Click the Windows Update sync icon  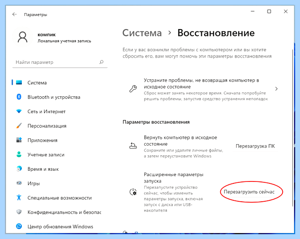point(19,226)
